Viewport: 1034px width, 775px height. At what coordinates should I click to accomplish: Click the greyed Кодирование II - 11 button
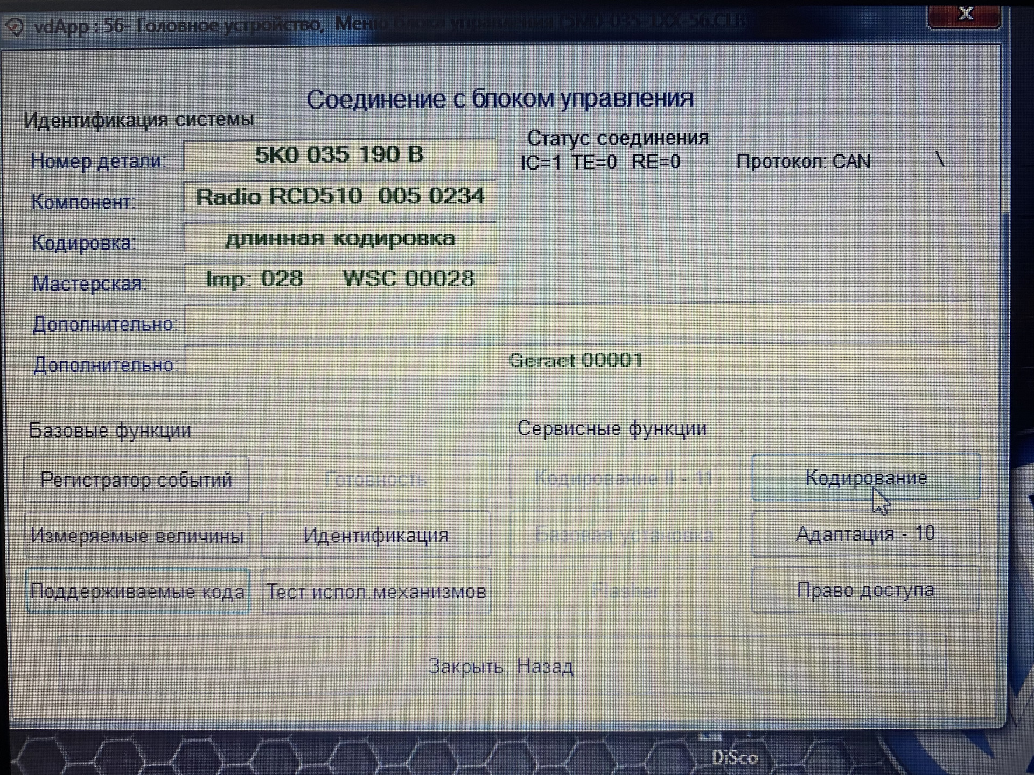click(x=623, y=477)
